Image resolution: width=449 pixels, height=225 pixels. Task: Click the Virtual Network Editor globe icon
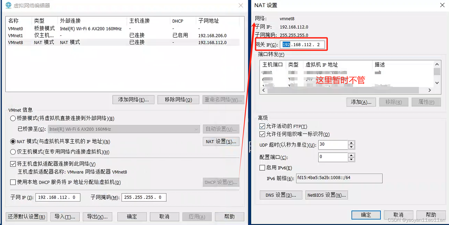[x=9, y=5]
